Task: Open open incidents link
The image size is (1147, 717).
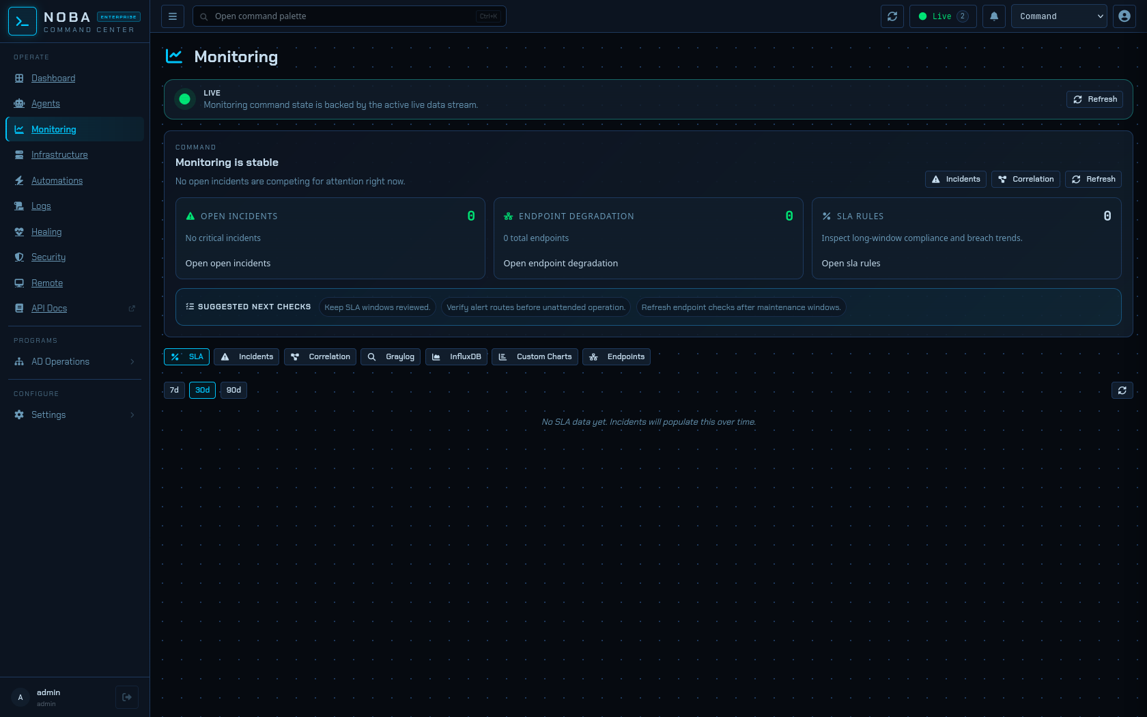Action: pyautogui.click(x=228, y=264)
